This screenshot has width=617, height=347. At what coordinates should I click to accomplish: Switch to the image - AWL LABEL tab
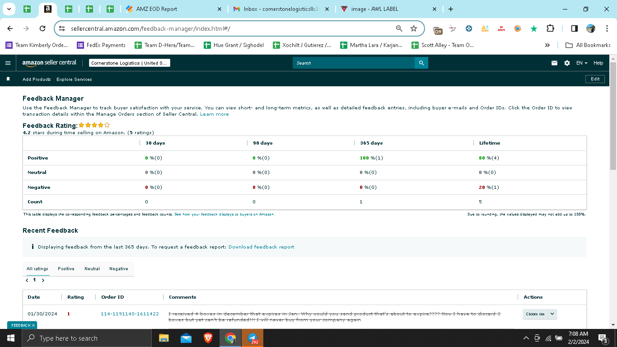(388, 9)
